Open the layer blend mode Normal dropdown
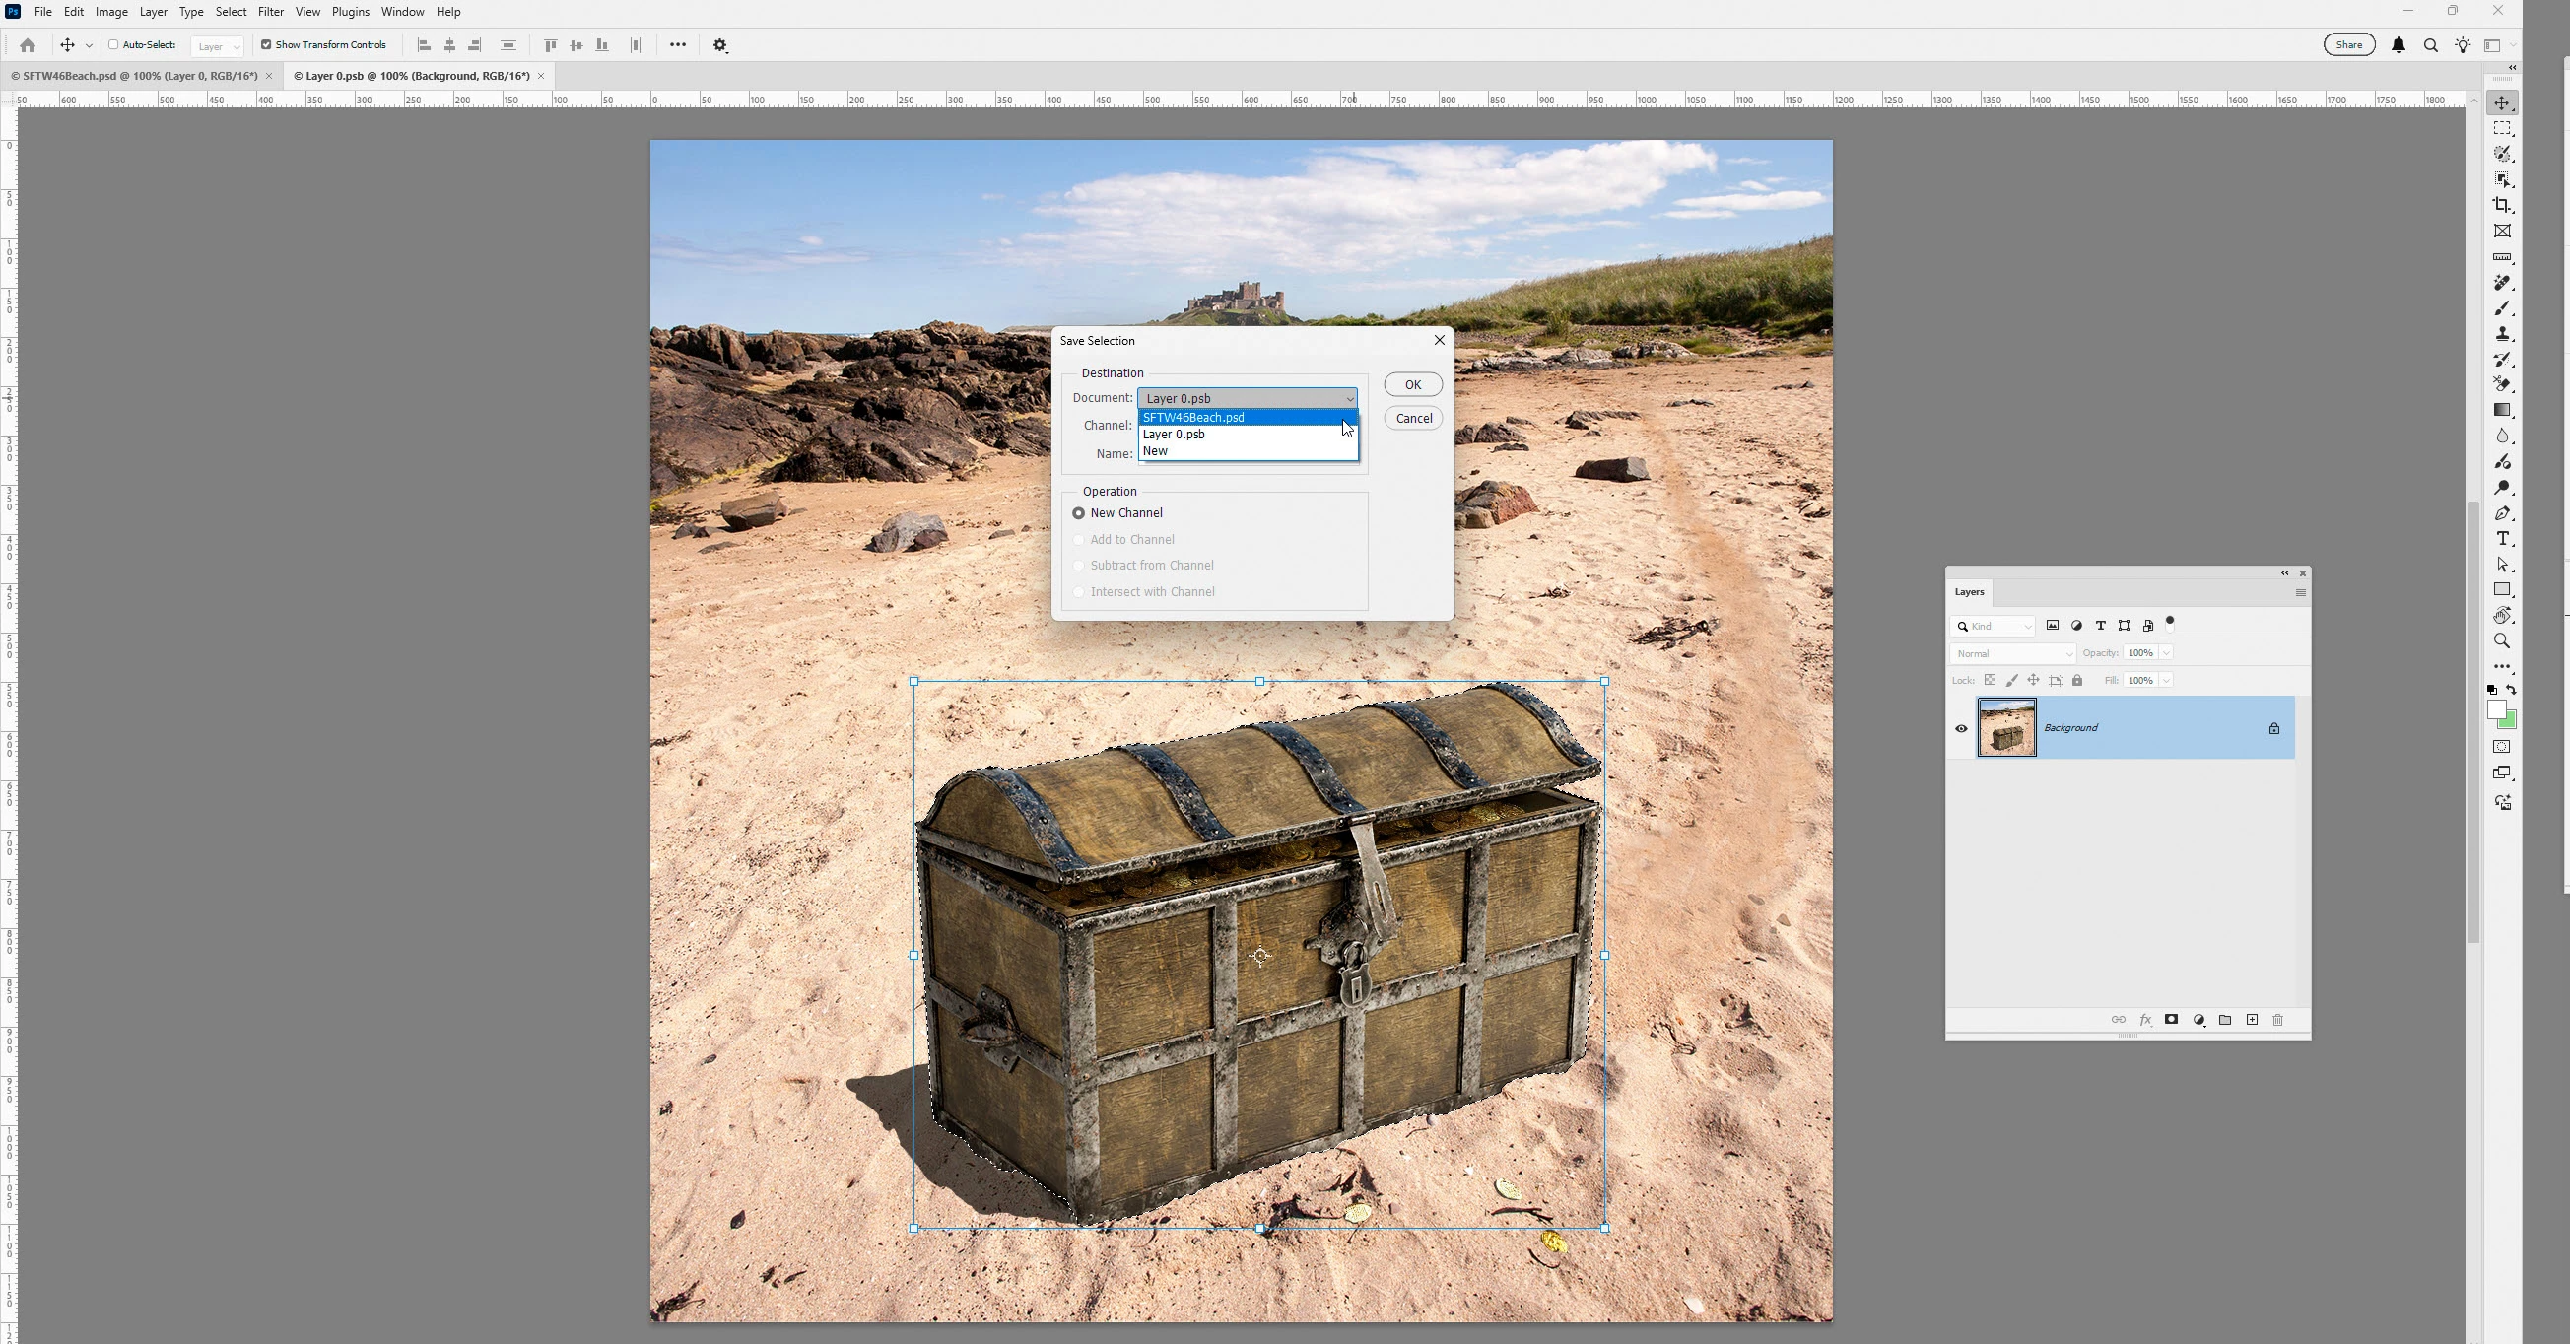Screen dimensions: 2570x1344 coord(2013,653)
